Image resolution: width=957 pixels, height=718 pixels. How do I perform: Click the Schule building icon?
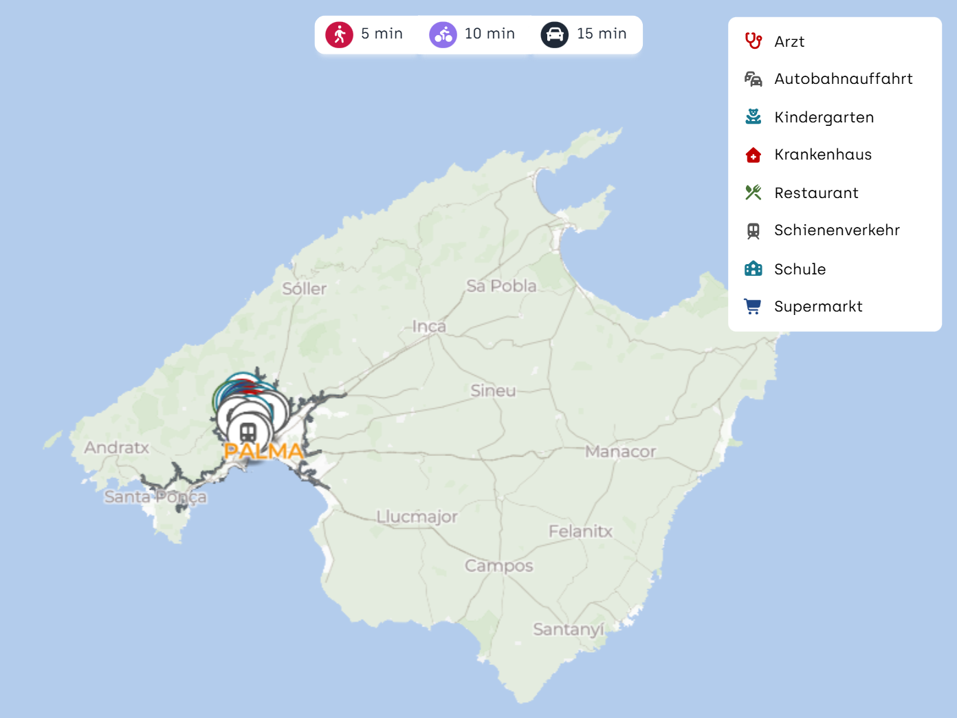coord(753,269)
